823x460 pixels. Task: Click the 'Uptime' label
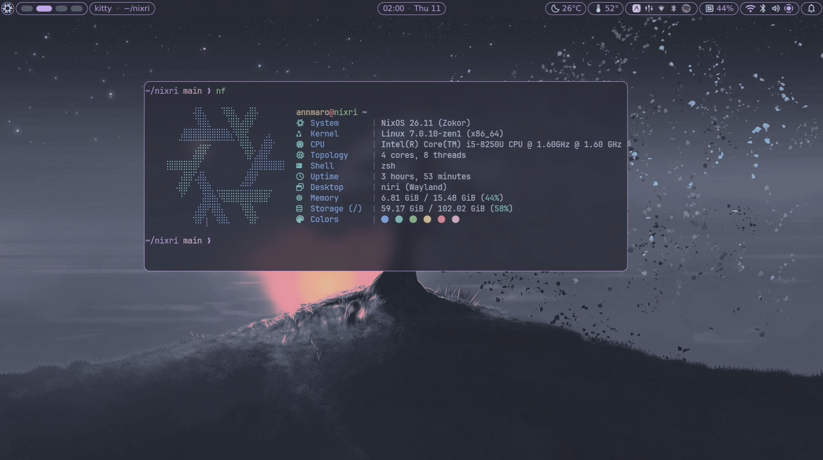[324, 177]
